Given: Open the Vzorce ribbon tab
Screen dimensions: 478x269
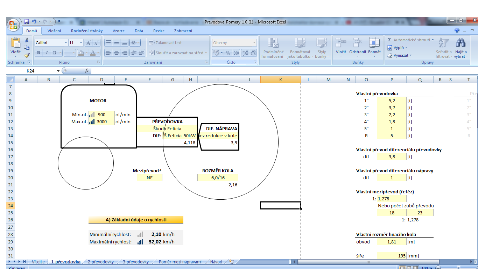Looking at the screenshot, I should click(x=119, y=31).
